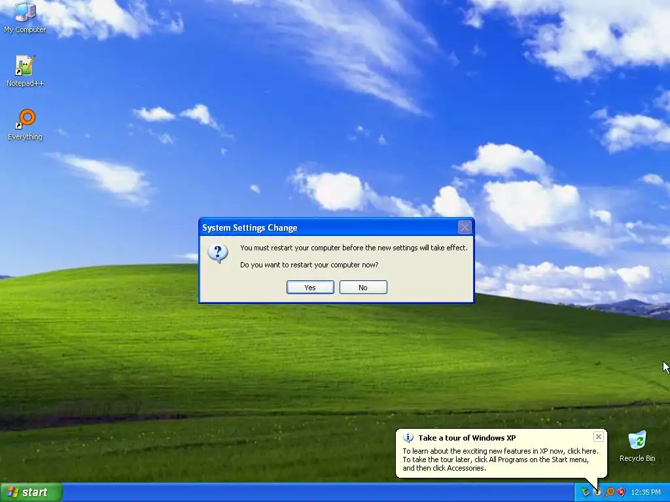This screenshot has width=670, height=502.
Task: Click Yes to restart the computer
Action: (310, 288)
